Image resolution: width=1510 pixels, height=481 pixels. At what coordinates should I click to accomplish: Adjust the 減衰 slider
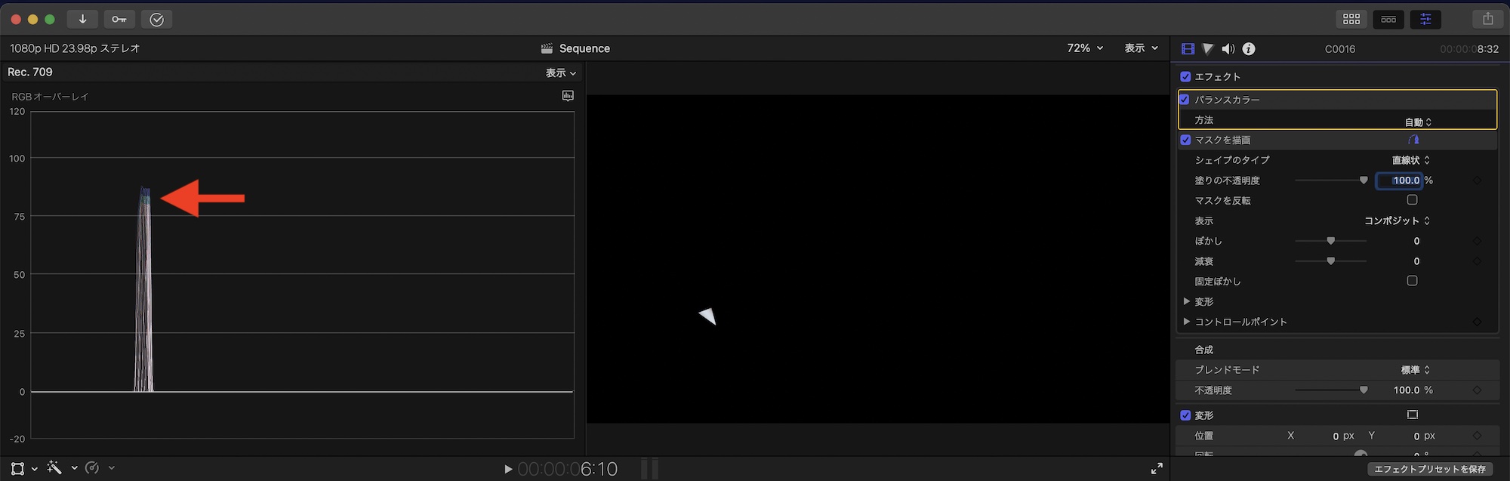click(1330, 261)
